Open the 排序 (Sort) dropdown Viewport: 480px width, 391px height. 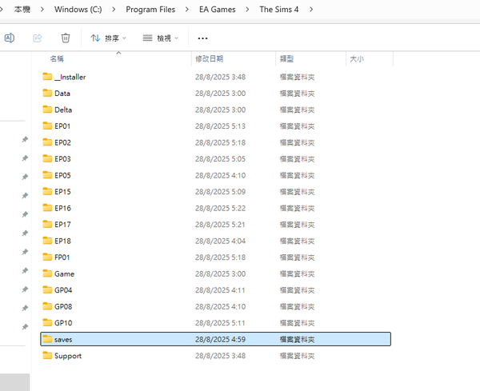tap(108, 38)
